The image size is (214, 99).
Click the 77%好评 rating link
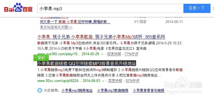click(131, 54)
